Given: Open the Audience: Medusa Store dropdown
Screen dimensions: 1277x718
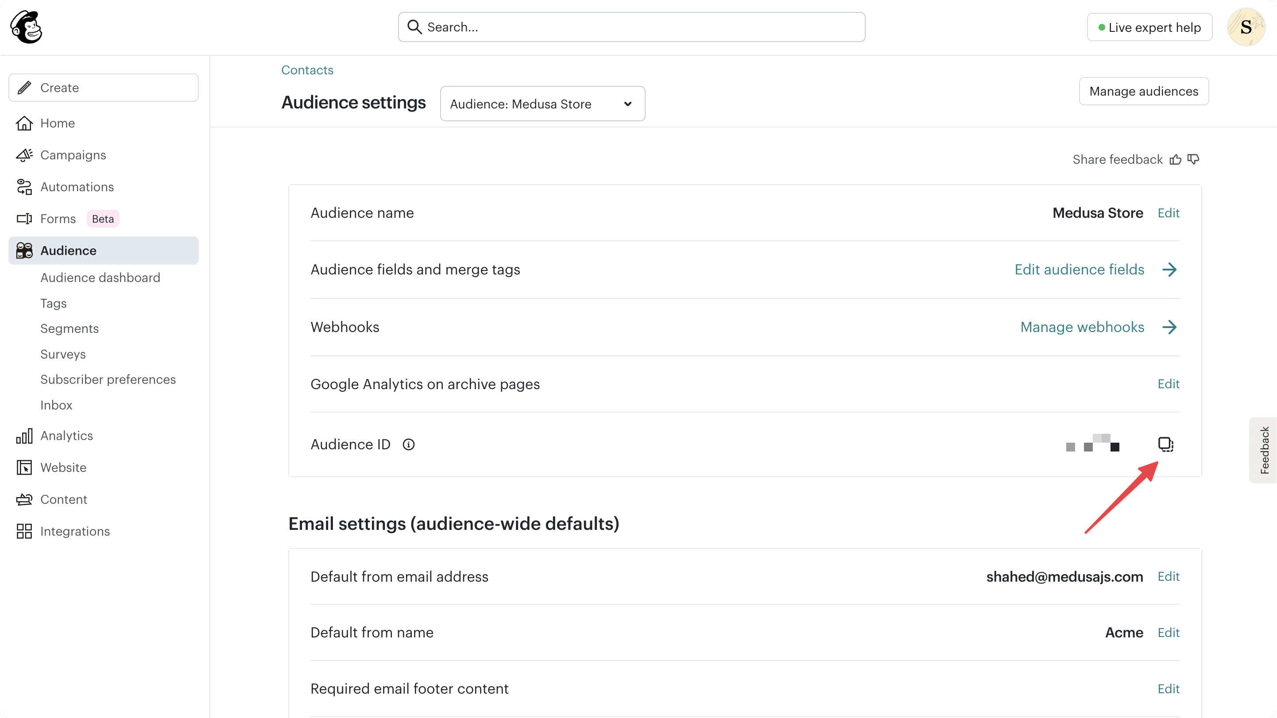Looking at the screenshot, I should point(542,104).
